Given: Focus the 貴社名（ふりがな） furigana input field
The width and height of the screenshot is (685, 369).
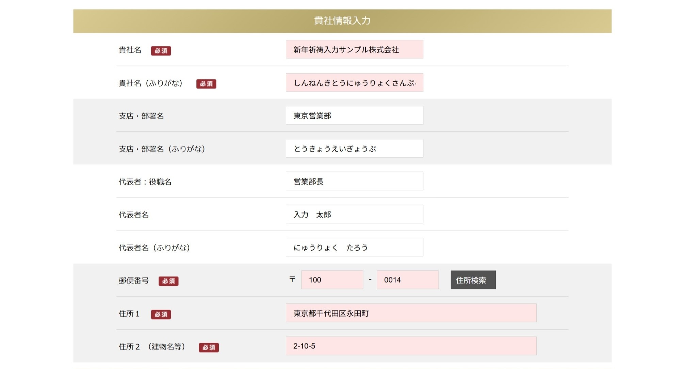Looking at the screenshot, I should click(x=354, y=83).
